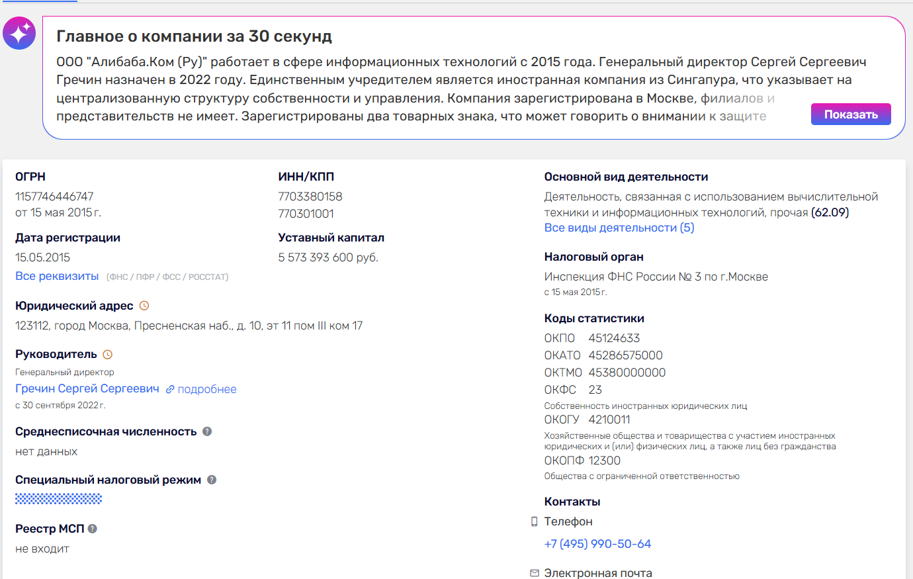Open address history clock icon near Юридический адрес
The width and height of the screenshot is (913, 579).
pyautogui.click(x=144, y=306)
